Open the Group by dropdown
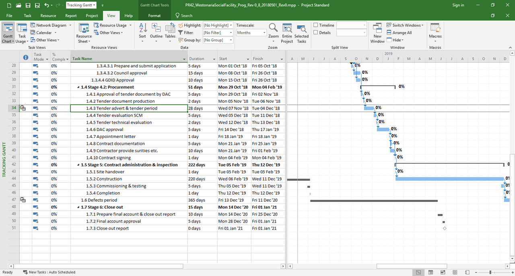The width and height of the screenshot is (515, 276). (x=231, y=40)
